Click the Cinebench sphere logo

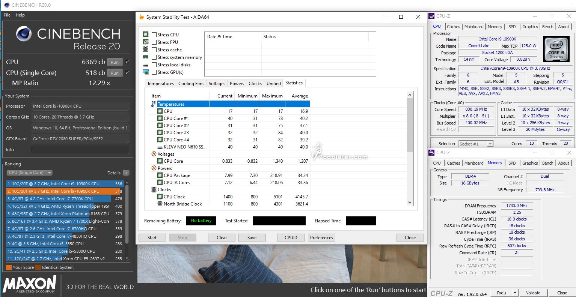pos(24,34)
